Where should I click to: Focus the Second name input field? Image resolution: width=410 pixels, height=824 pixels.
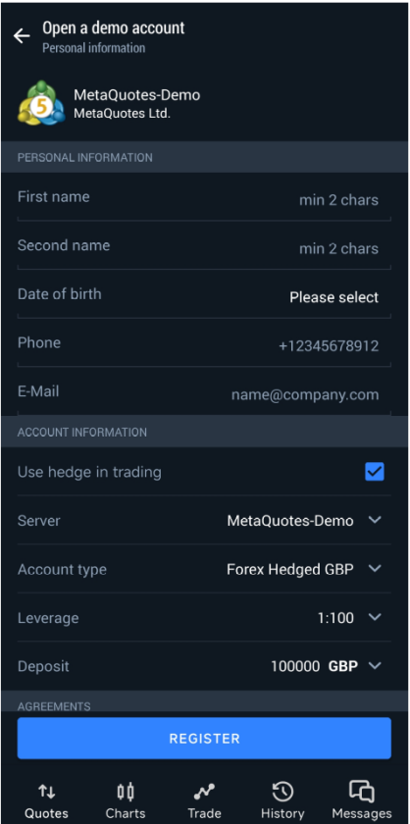pos(204,246)
